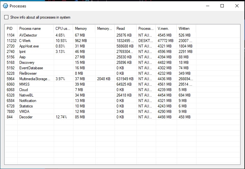Image resolution: width=245 pixels, height=169 pixels.
Task: Select the FileBrowser process row
Action: 28,73
